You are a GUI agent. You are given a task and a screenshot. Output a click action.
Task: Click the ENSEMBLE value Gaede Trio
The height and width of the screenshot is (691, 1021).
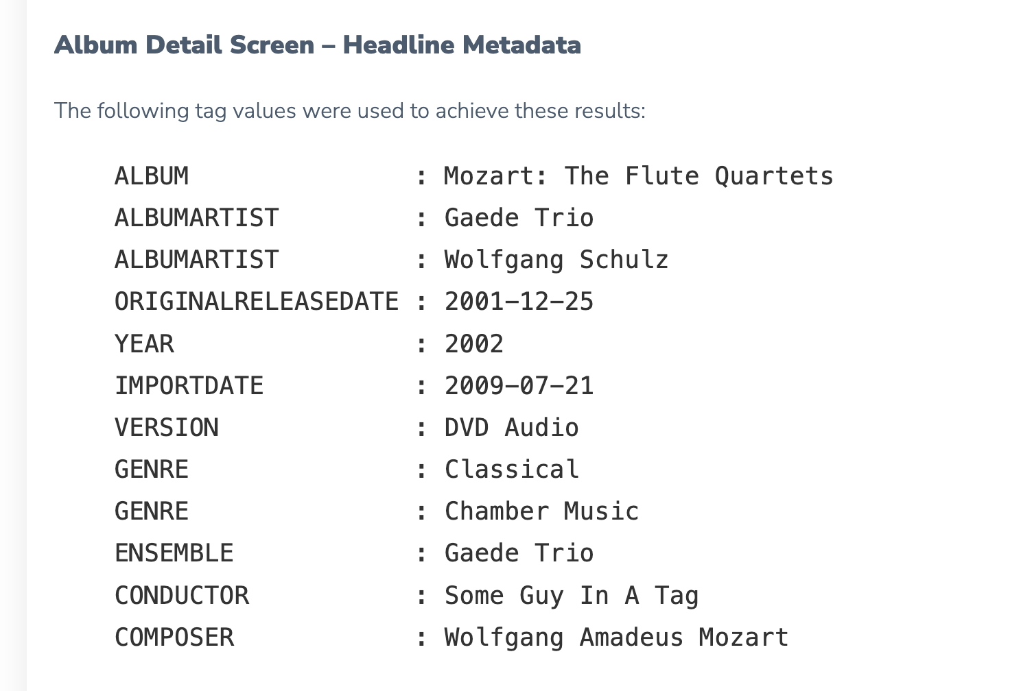point(519,553)
